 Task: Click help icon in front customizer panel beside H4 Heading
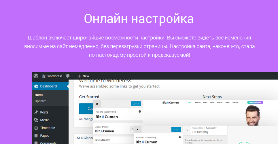tap(180, 137)
